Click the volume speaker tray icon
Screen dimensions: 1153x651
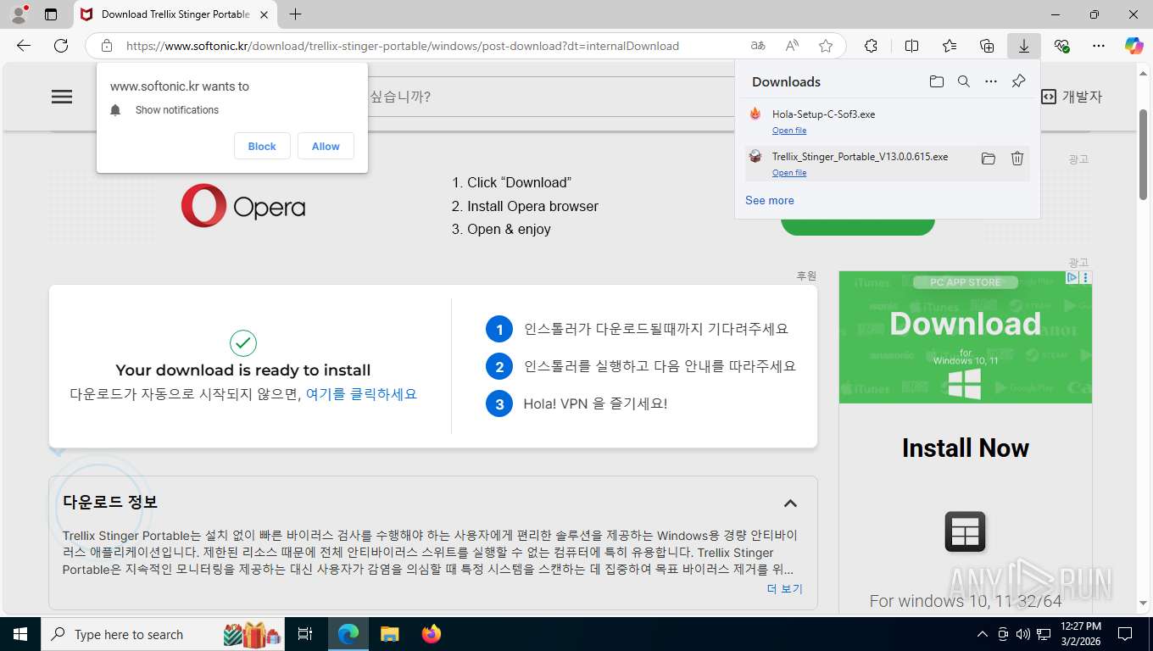[x=1023, y=634]
